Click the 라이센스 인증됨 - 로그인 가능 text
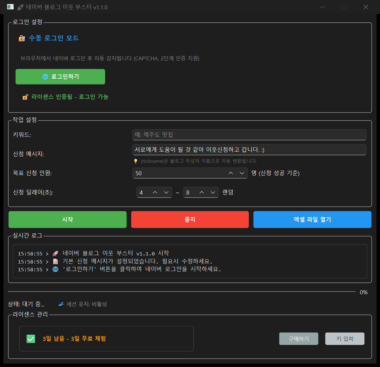The width and height of the screenshot is (380, 367). [x=70, y=97]
